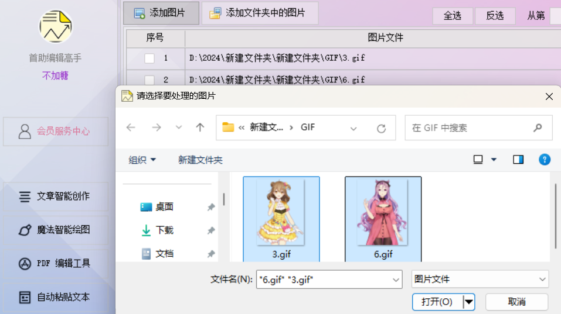Image resolution: width=561 pixels, height=314 pixels.
Task: Expand the address bar history dropdown
Action: (353, 129)
